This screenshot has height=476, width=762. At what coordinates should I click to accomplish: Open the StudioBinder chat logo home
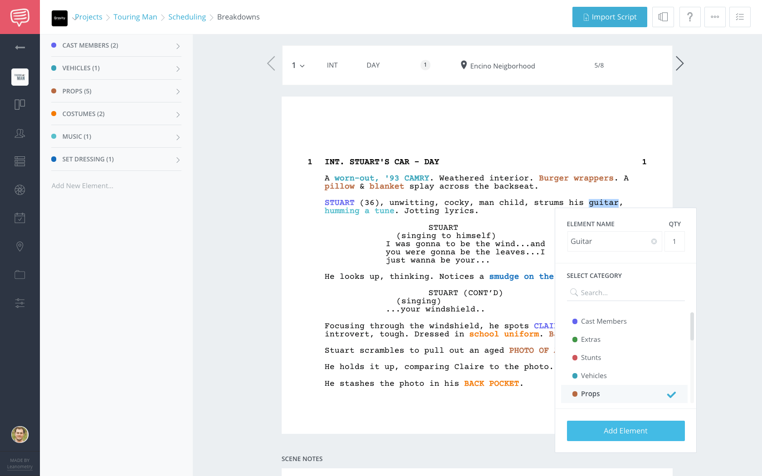pos(20,17)
